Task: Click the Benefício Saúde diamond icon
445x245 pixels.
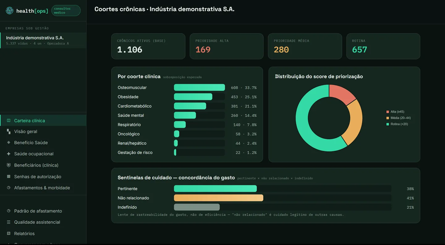Action: [9, 143]
